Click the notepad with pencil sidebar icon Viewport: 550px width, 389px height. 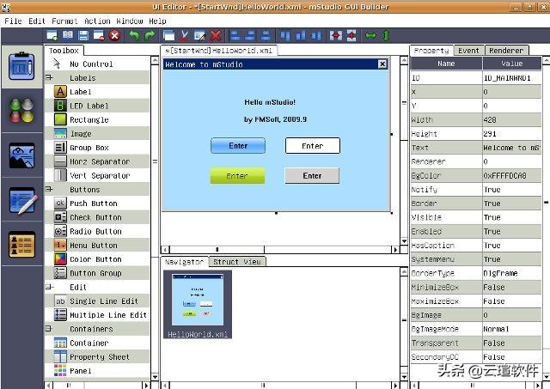pyautogui.click(x=21, y=200)
